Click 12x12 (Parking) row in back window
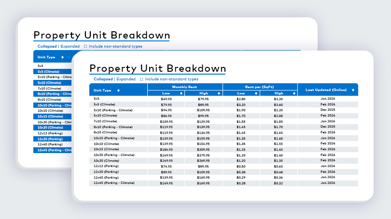The height and width of the screenshot is (219, 391). pos(52,133)
